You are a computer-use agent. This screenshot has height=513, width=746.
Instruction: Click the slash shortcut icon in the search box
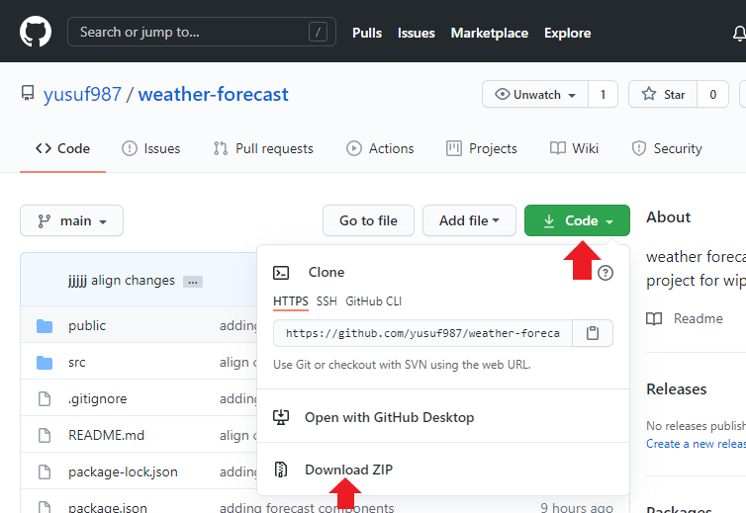318,32
